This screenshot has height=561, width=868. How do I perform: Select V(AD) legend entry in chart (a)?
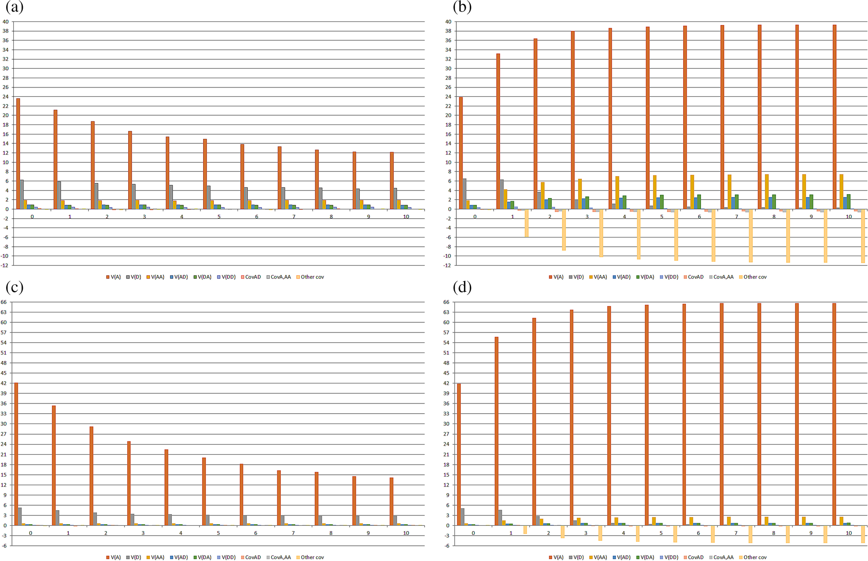179,277
